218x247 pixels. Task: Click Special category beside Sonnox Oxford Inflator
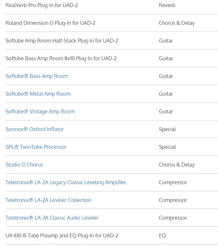pos(167,129)
